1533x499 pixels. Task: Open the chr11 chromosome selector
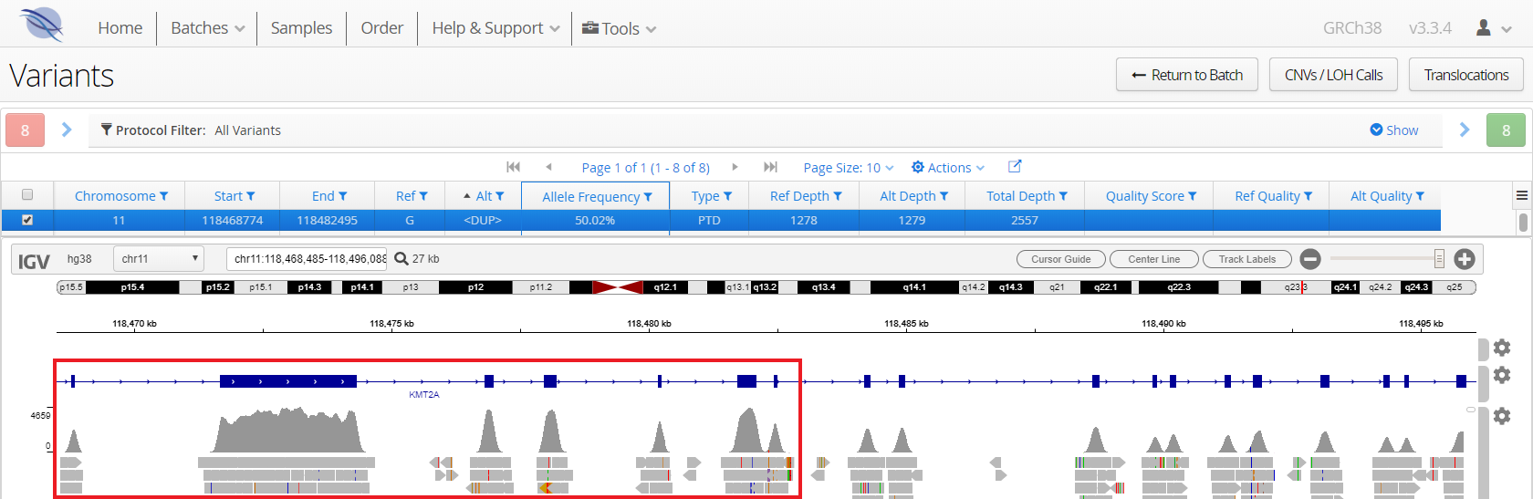pyautogui.click(x=159, y=259)
